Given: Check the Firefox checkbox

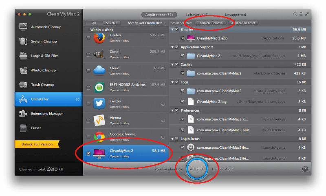Looking at the screenshot, I should (88, 38).
